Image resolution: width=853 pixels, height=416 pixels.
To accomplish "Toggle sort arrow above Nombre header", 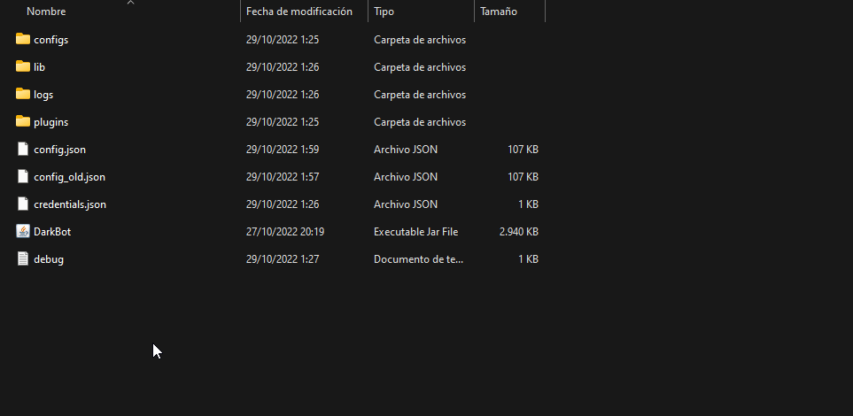I will (130, 3).
